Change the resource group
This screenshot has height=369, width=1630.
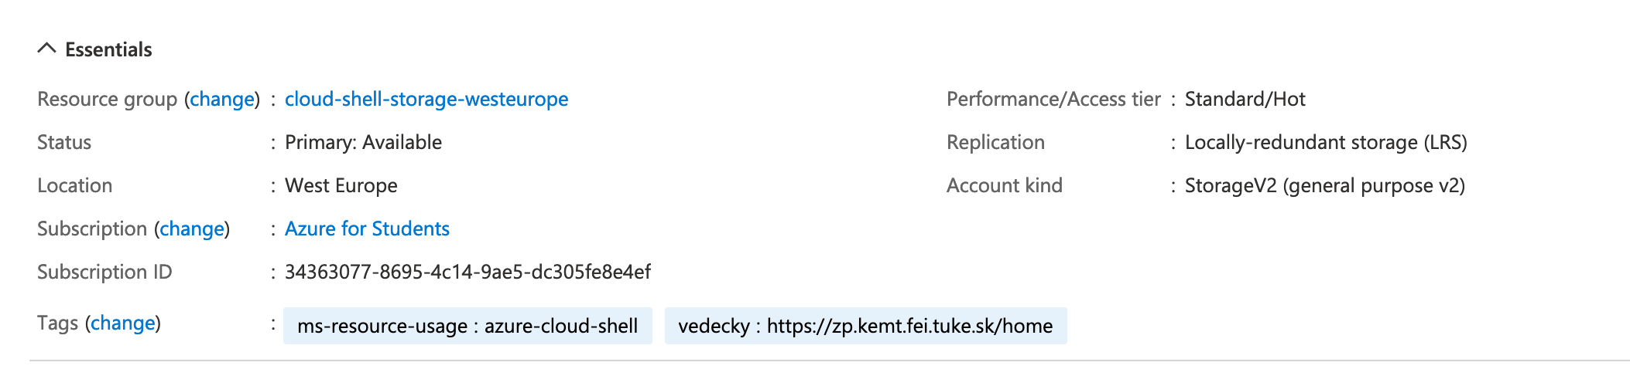[222, 100]
